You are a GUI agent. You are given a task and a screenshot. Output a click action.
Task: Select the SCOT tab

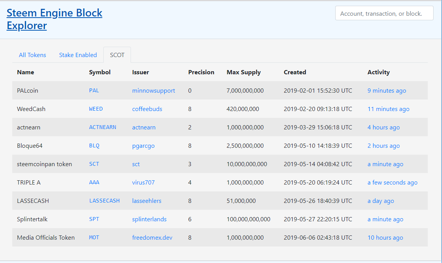coord(117,55)
